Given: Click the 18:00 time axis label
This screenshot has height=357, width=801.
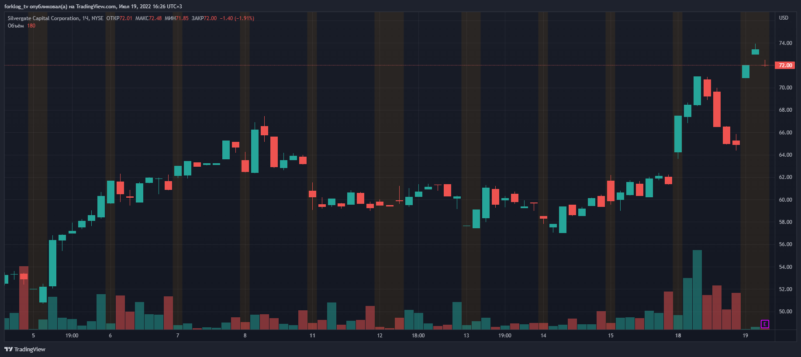Looking at the screenshot, I should click(418, 336).
